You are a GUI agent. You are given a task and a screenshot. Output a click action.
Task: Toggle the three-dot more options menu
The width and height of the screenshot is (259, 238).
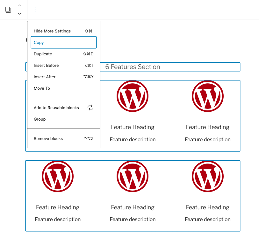[35, 10]
